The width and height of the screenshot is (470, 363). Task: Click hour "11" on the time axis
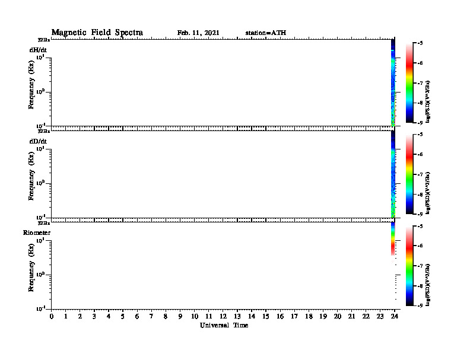(x=209, y=317)
